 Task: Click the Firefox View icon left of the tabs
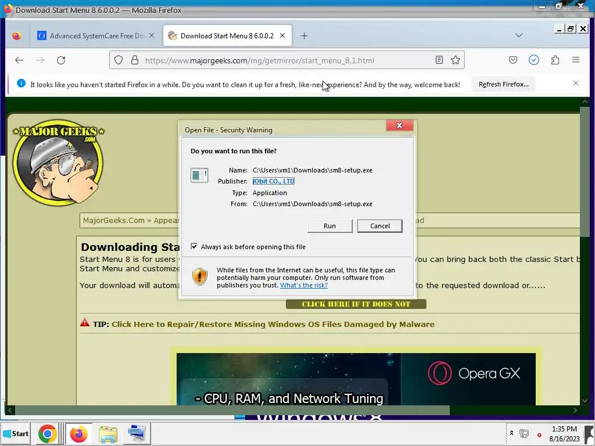point(16,35)
